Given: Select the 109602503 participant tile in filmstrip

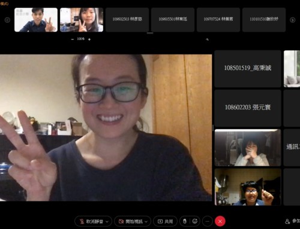Looking at the screenshot, I should point(127,20).
